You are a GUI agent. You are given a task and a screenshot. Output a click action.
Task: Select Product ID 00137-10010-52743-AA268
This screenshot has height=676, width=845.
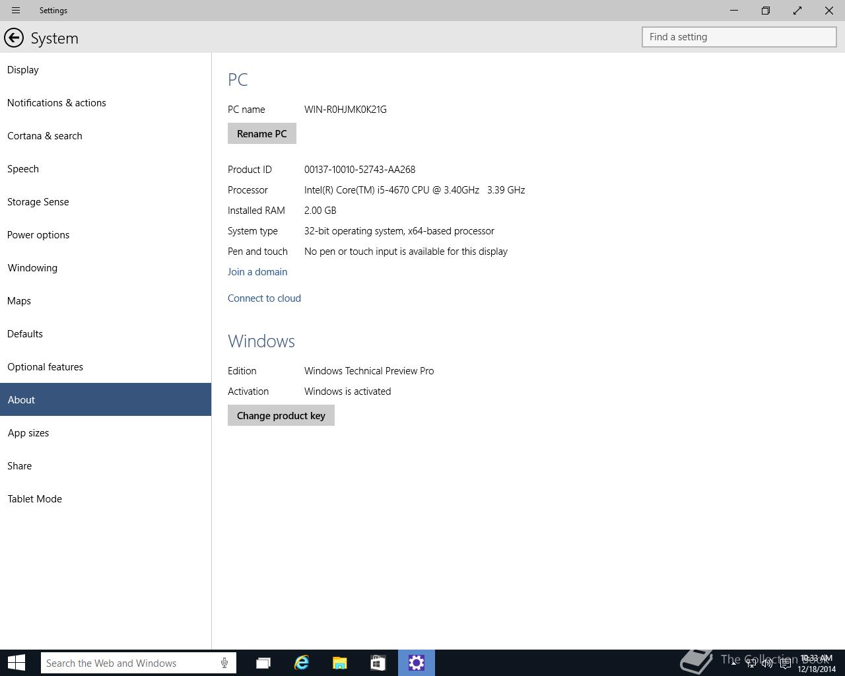pyautogui.click(x=360, y=170)
